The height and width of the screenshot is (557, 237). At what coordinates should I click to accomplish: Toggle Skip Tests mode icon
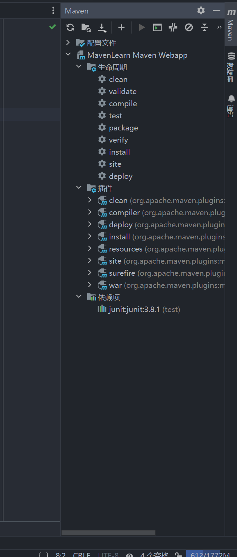[x=189, y=28]
